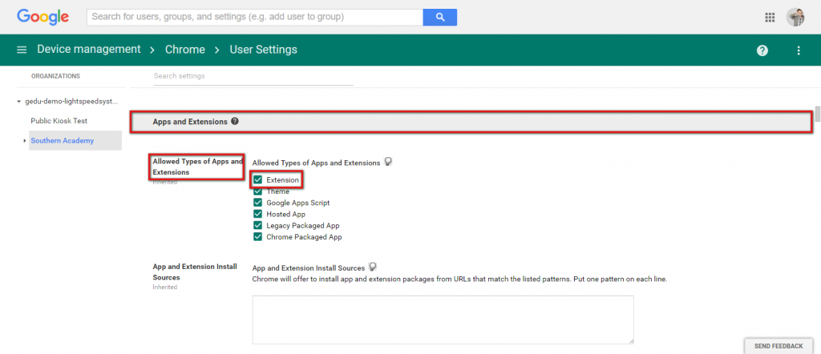Click the vertical scrollbar thumb
This screenshot has height=354, width=821.
(x=817, y=114)
